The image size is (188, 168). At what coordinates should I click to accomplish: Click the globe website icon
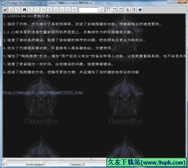(x=140, y=9)
